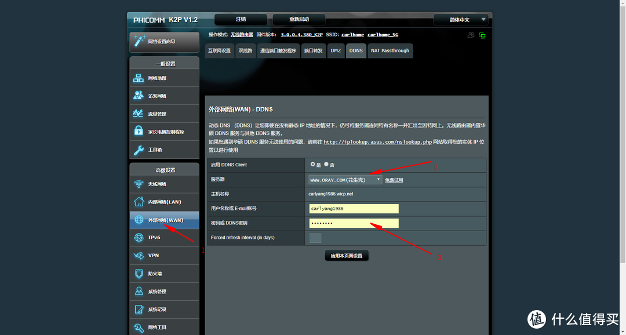626x335 pixels.
Task: Click firmware version 3.0.0.4.380_K2P link
Action: [x=302, y=35]
